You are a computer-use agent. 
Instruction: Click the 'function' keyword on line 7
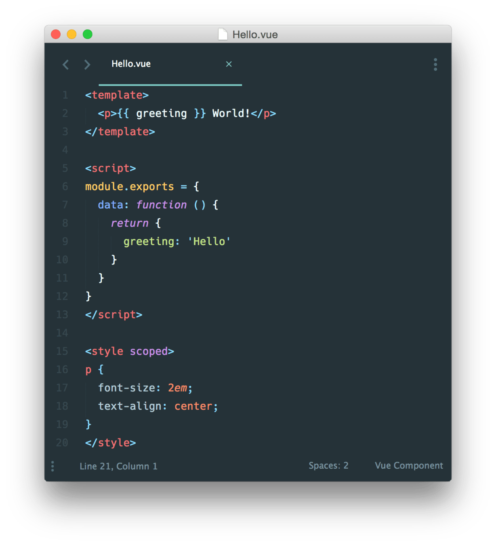162,205
